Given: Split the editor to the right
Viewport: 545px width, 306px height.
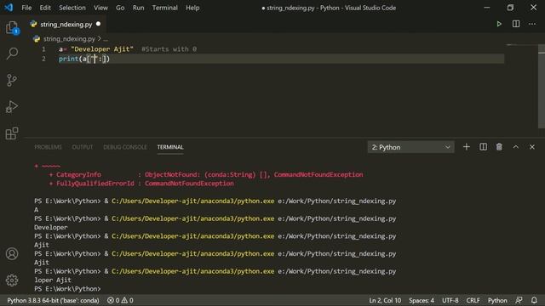Looking at the screenshot, I should [x=516, y=24].
